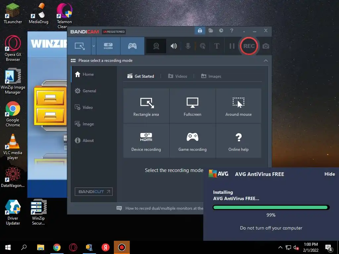Choose the Game recording tile
Viewport: 339px width, 254px height.
pos(192,141)
